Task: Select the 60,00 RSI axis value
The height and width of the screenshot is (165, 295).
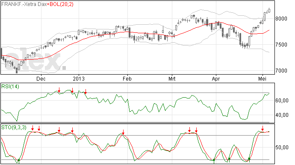Action: (282, 101)
